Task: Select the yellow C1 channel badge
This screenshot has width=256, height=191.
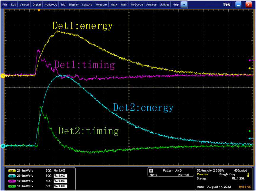Action: click(12, 171)
